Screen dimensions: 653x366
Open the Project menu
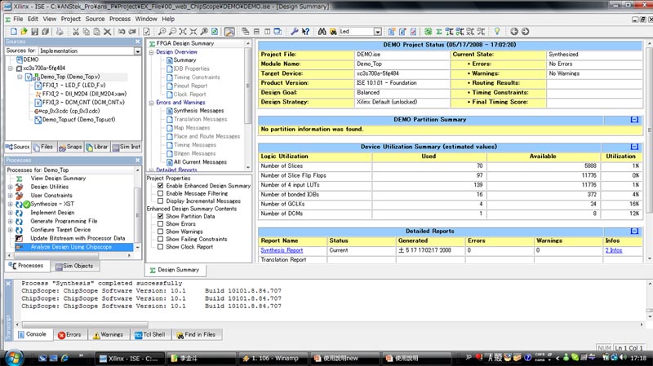click(x=71, y=19)
